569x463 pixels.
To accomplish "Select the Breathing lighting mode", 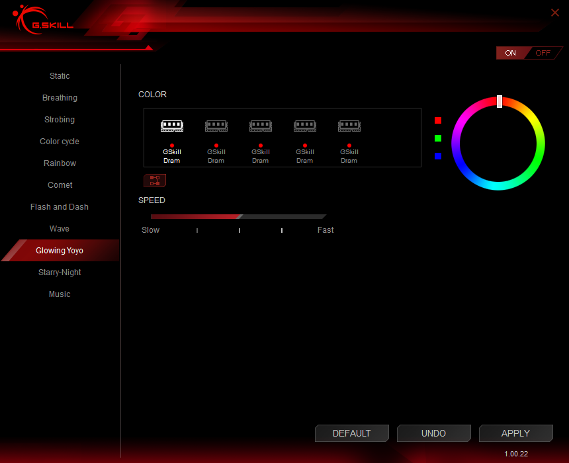I will tap(60, 97).
